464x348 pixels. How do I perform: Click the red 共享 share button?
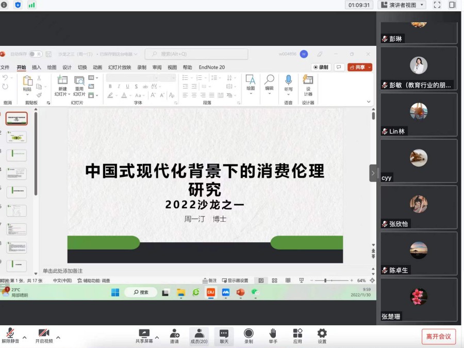pos(359,67)
